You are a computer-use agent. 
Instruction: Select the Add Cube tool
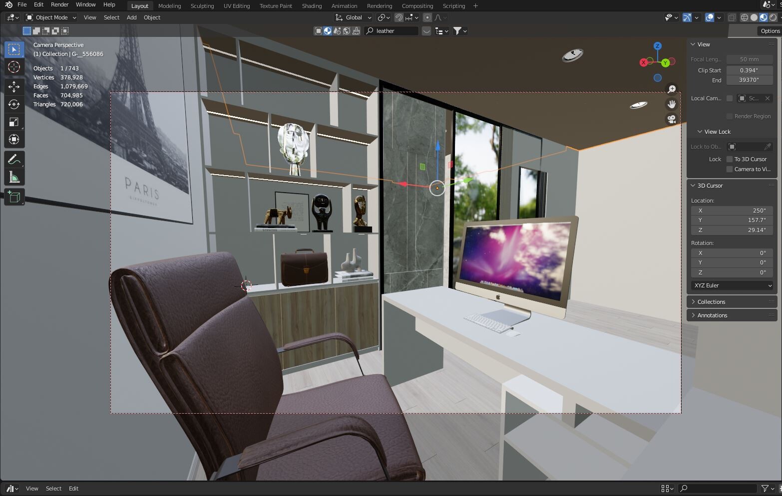13,197
